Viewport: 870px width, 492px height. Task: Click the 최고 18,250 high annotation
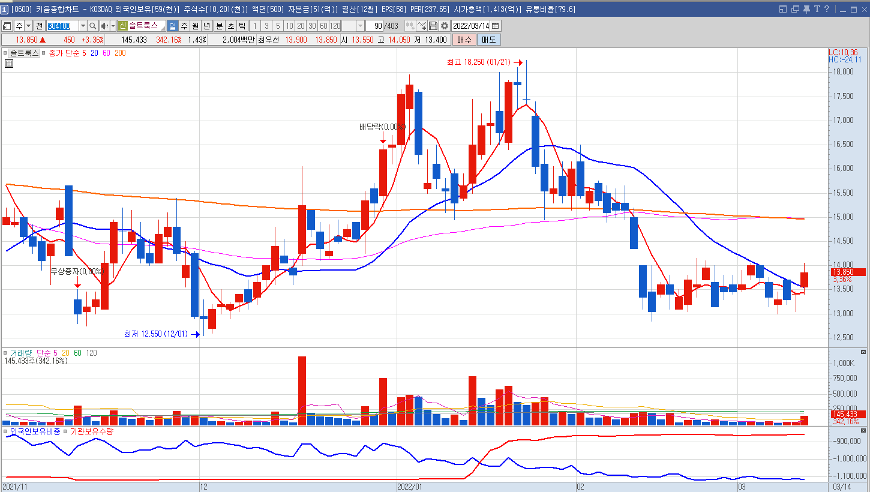click(479, 62)
